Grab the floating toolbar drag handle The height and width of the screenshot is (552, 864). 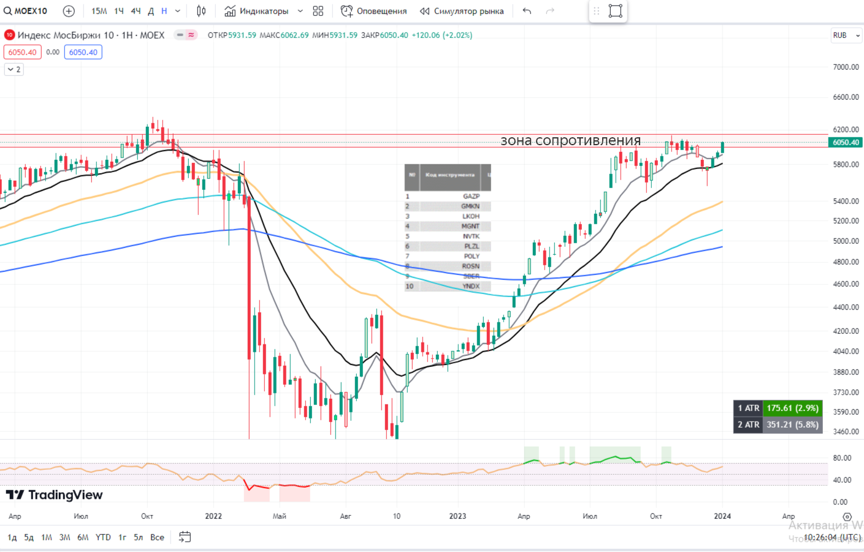[x=596, y=11]
